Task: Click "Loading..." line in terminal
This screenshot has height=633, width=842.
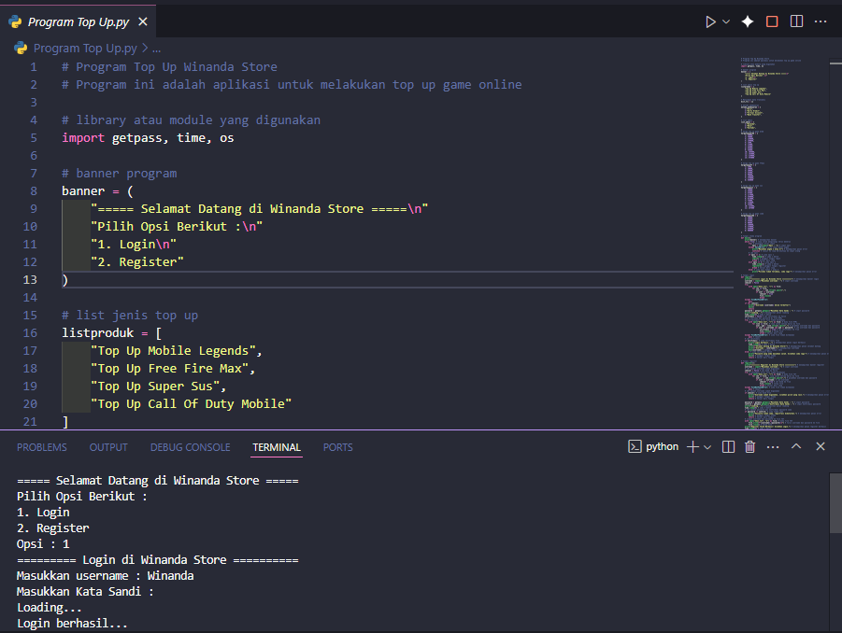Action: (x=49, y=607)
